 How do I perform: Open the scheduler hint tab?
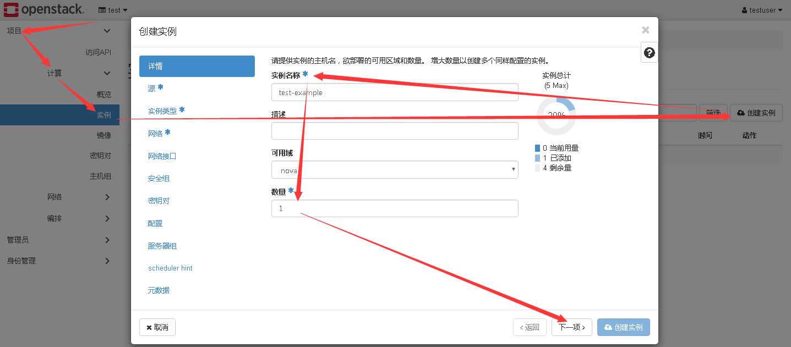170,268
